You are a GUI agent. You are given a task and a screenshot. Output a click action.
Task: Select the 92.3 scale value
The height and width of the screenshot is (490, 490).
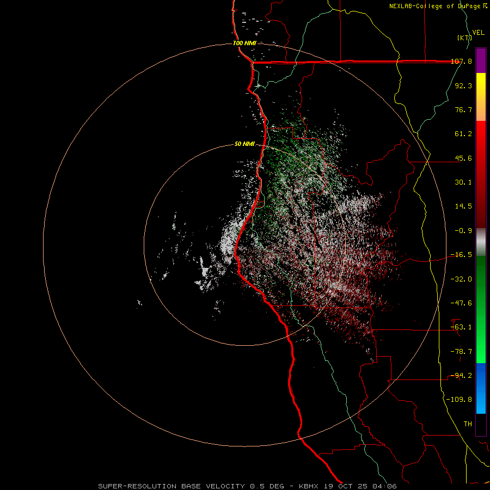tap(463, 85)
